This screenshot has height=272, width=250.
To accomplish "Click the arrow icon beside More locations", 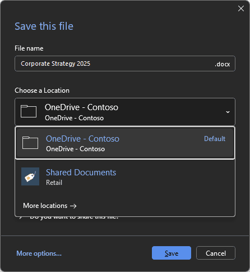I will click(x=73, y=206).
